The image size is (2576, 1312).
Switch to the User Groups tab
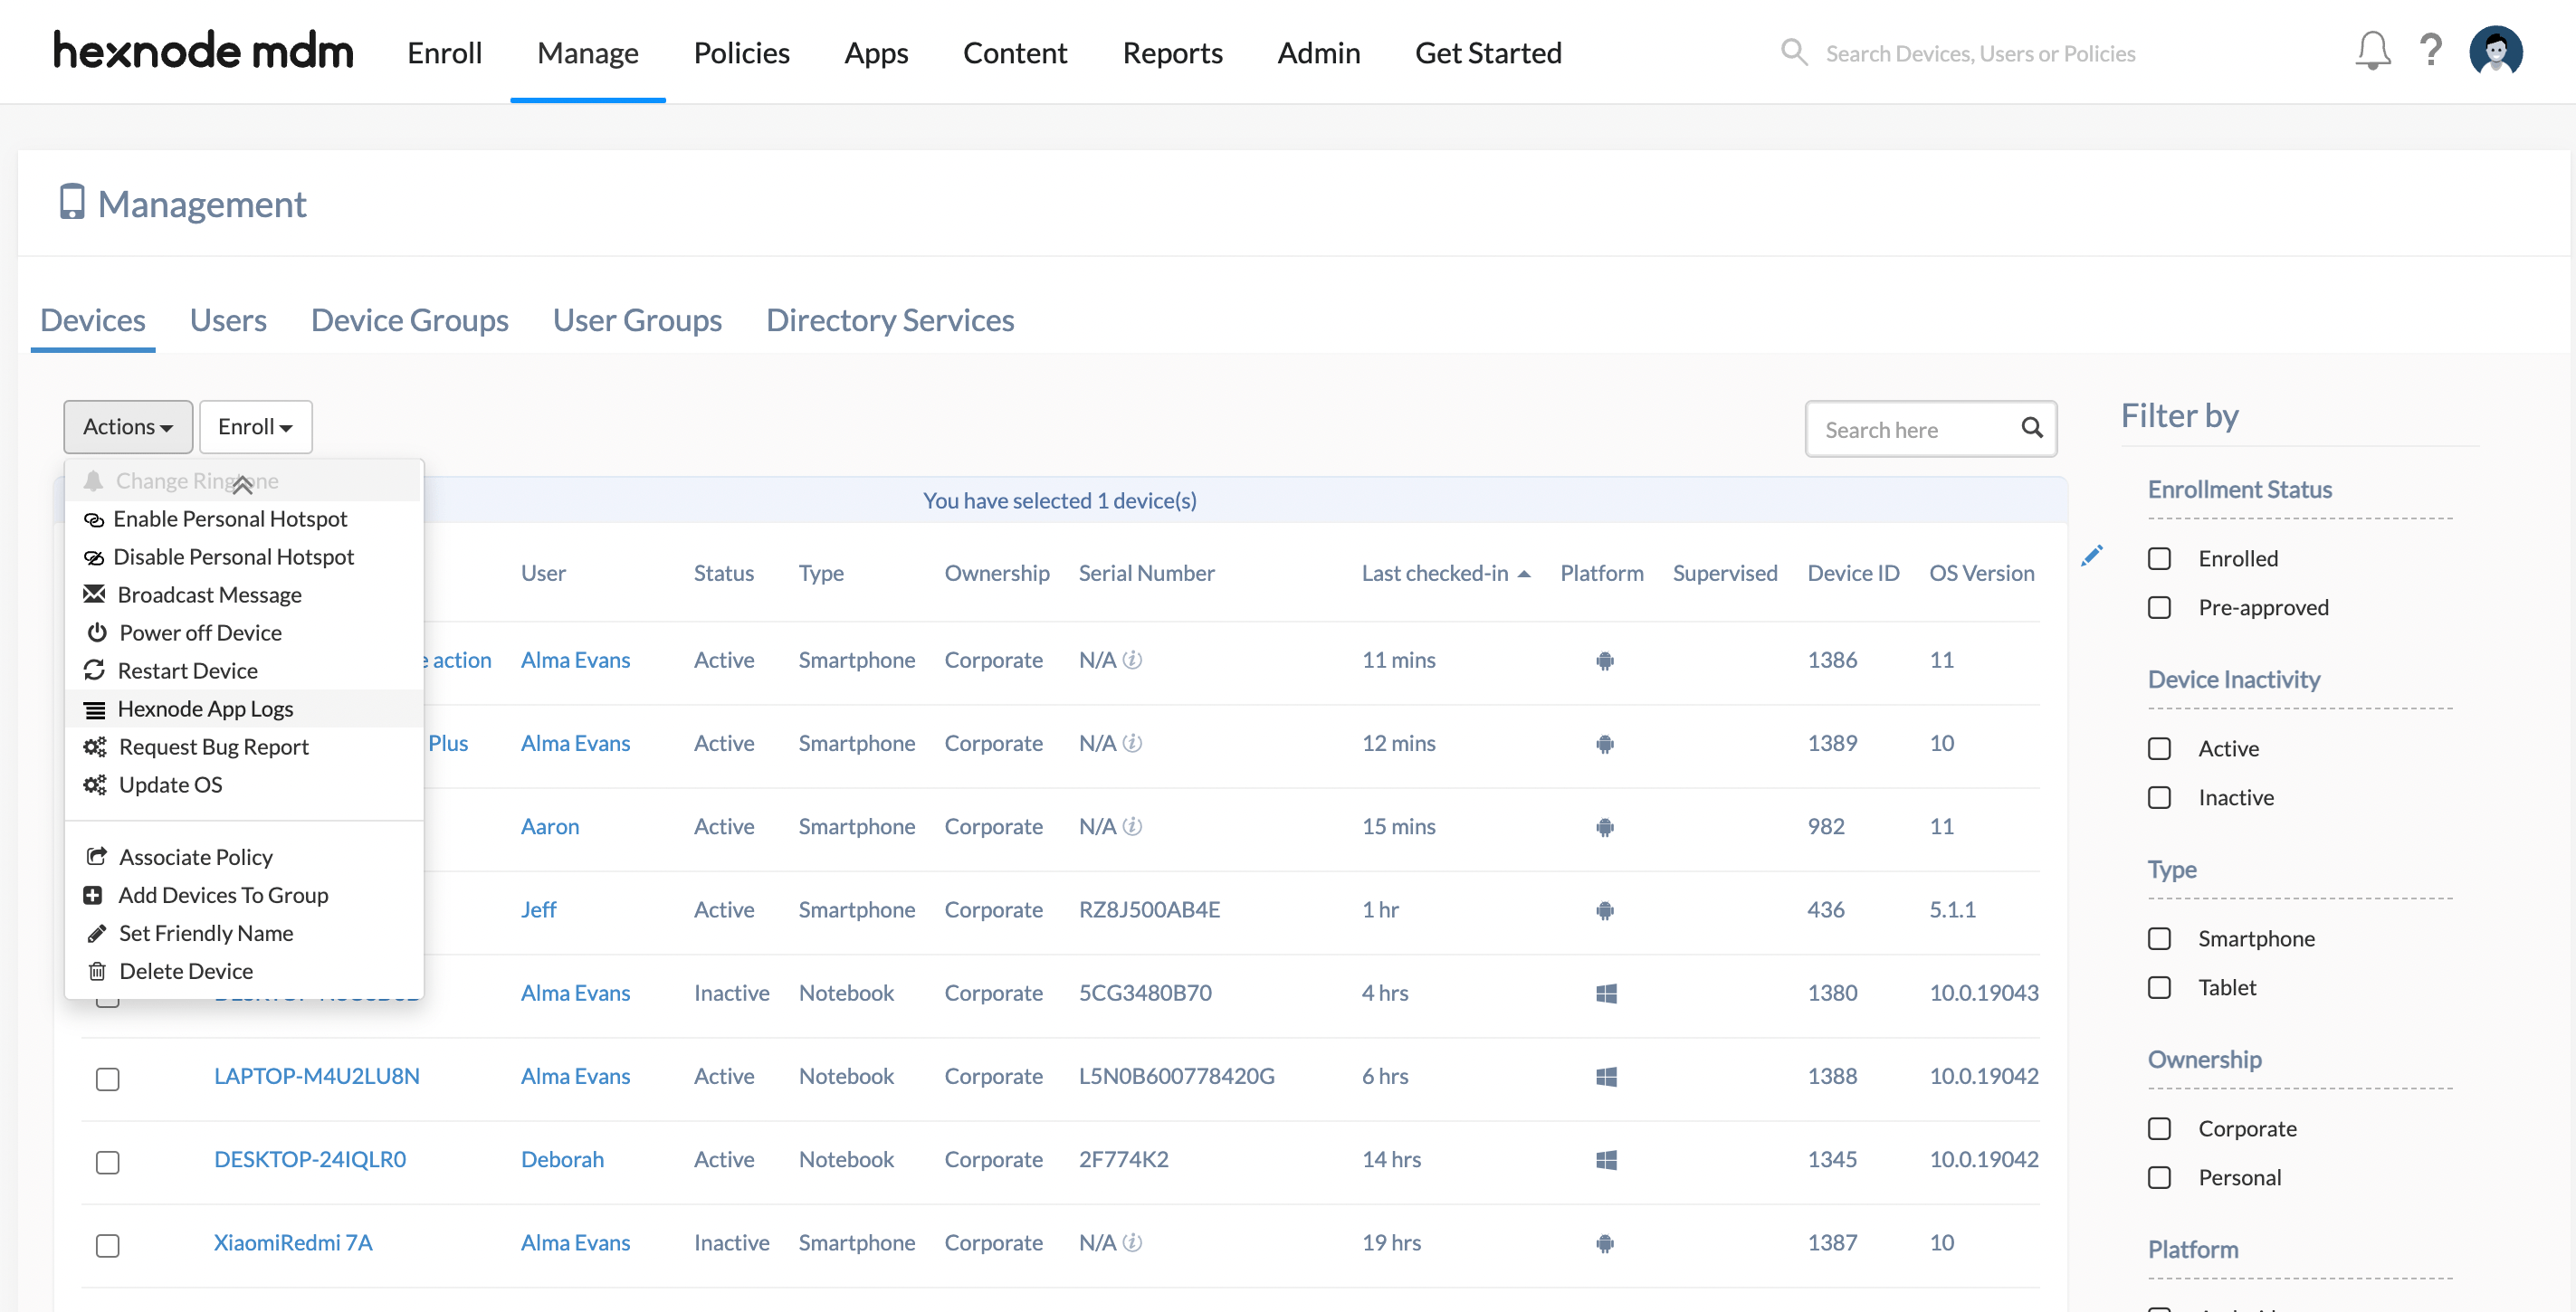pyautogui.click(x=637, y=319)
